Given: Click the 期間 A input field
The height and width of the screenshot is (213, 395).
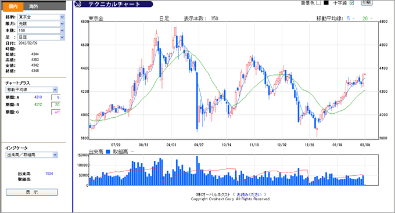Looking at the screenshot, I should (x=56, y=98).
